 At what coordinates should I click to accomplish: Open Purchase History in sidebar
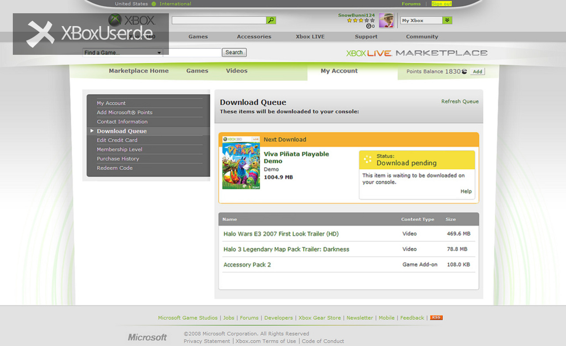pos(118,159)
